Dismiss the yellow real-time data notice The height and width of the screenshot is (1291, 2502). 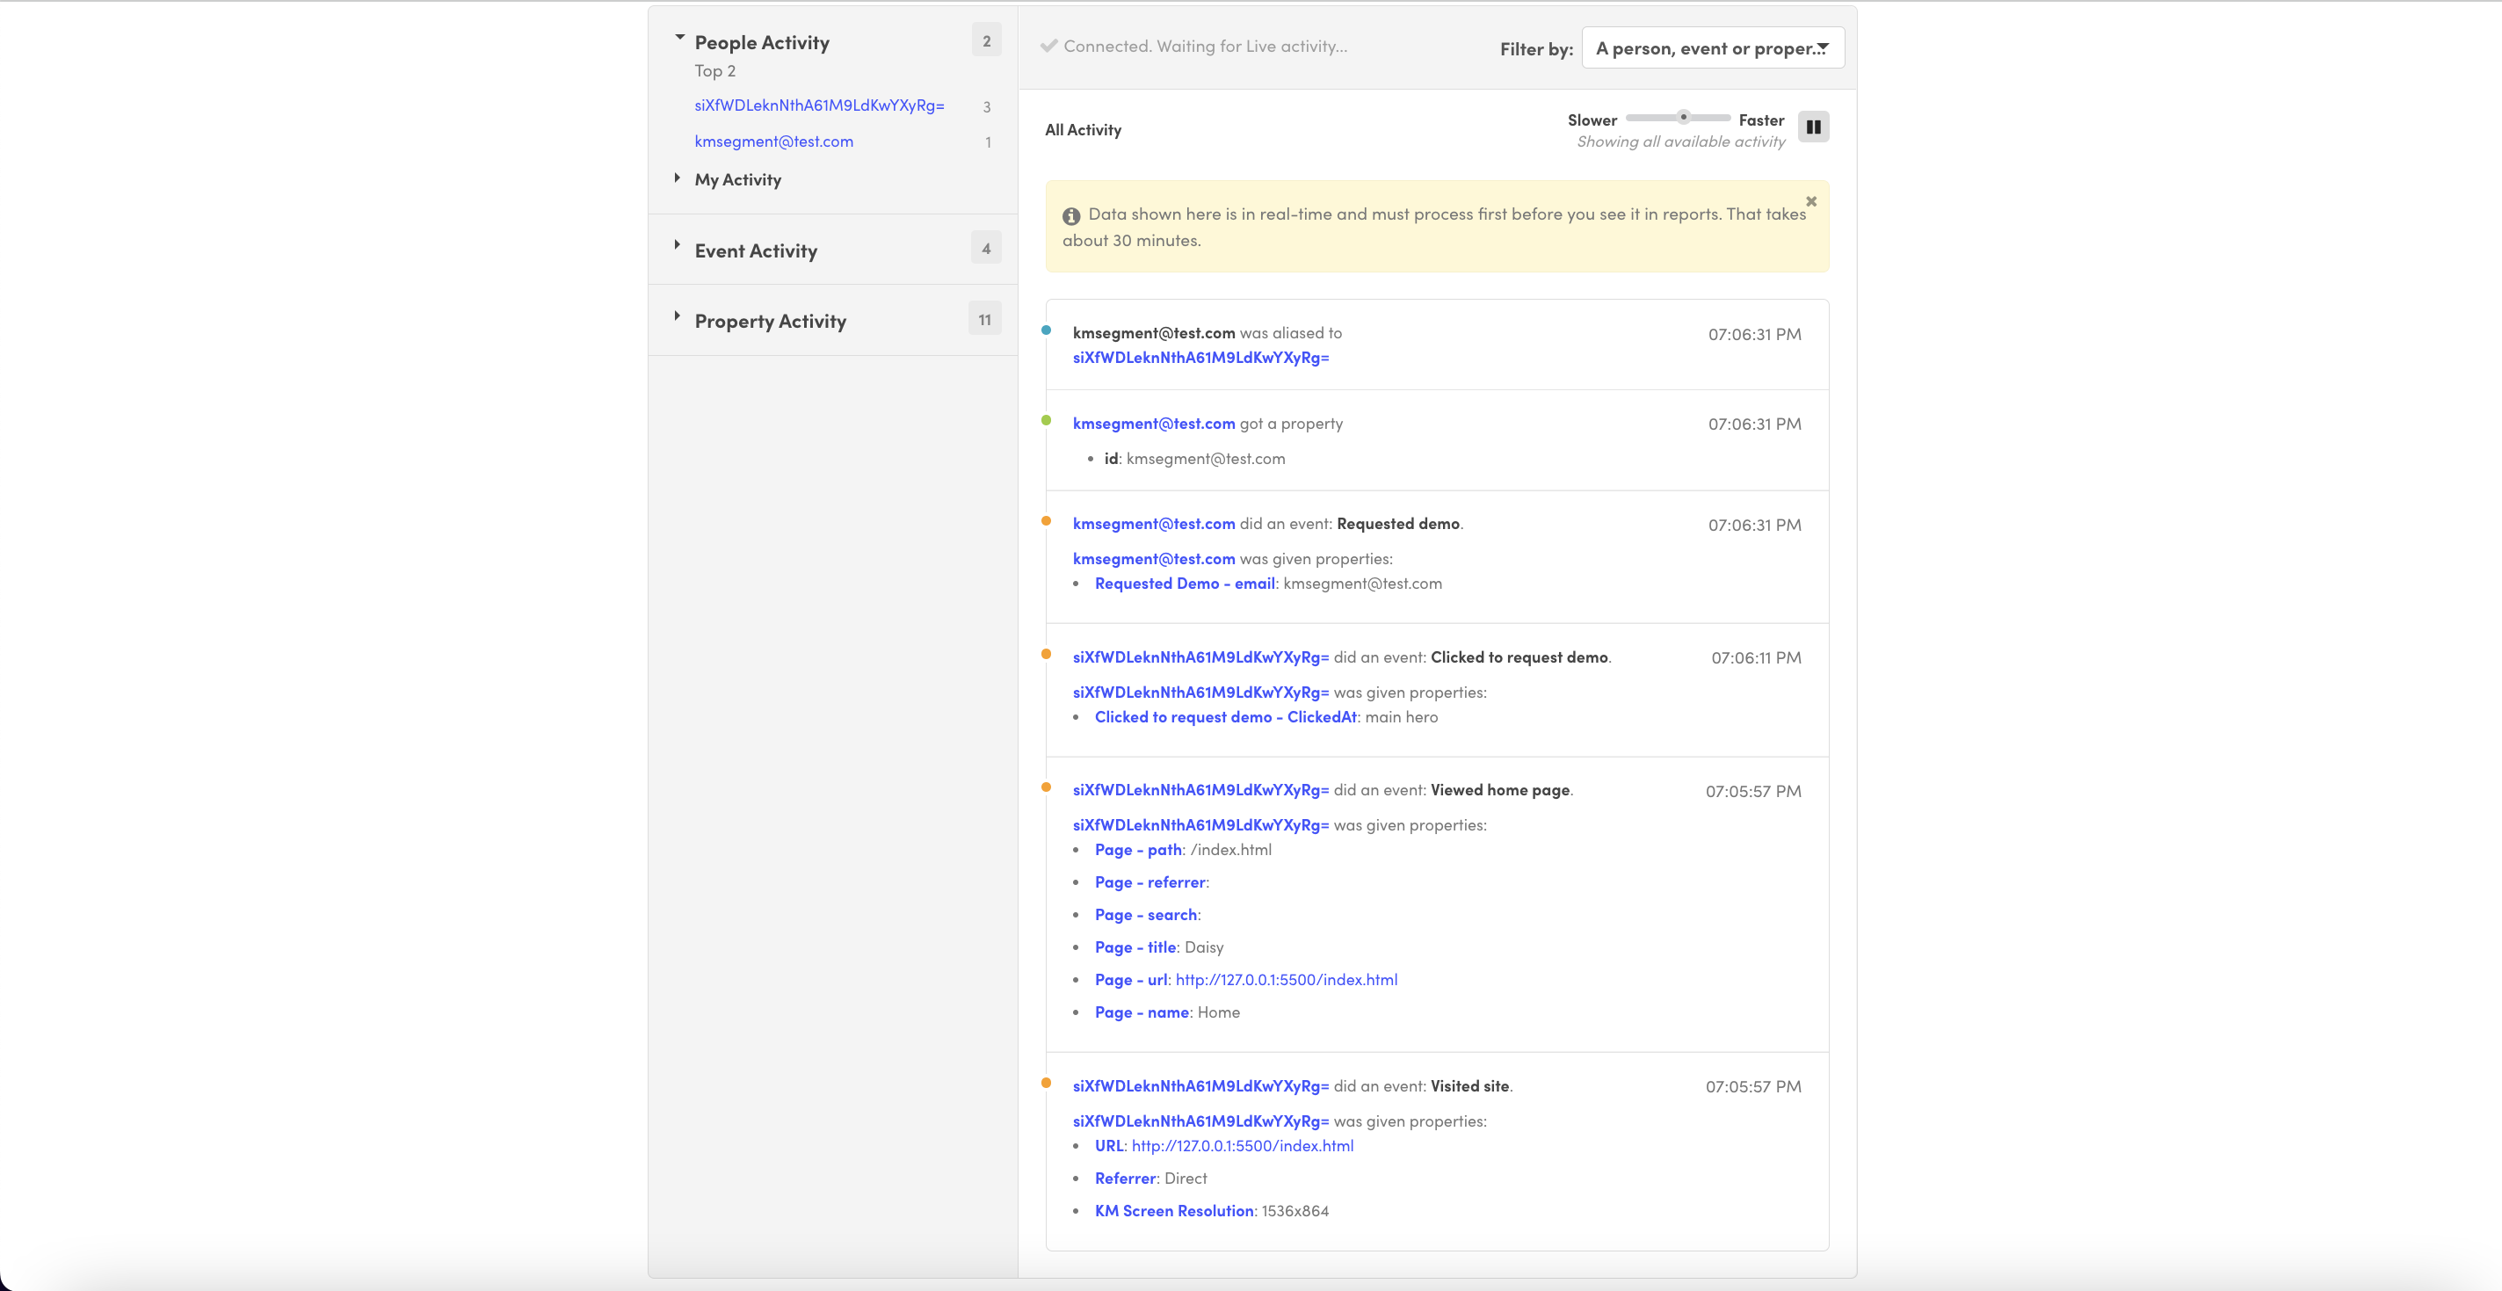[x=1810, y=201]
